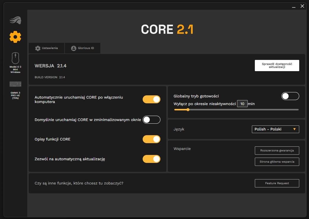
Task: Open the Język language dropdown
Action: pos(275,129)
